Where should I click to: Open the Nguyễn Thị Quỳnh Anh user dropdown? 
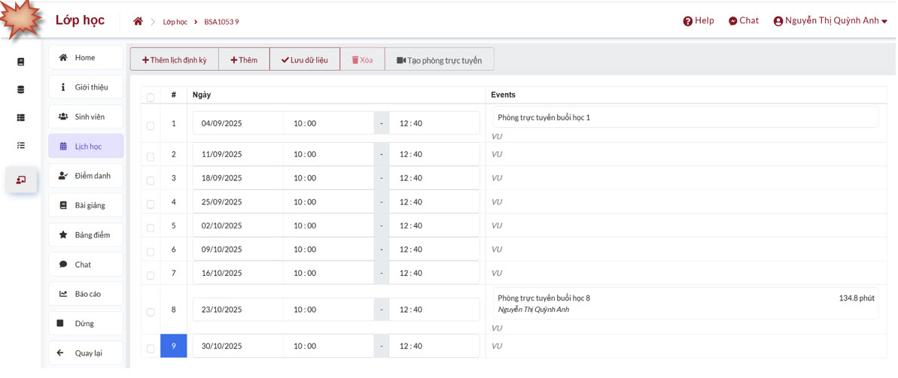[830, 21]
